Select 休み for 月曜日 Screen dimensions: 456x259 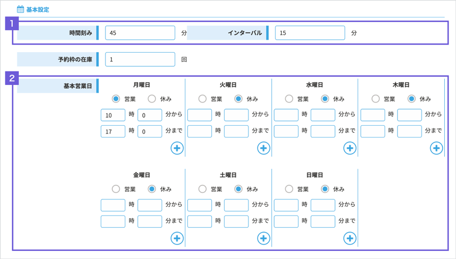(x=152, y=99)
